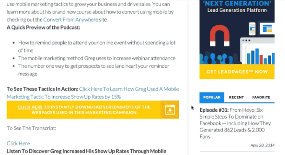Screen dimensions: 285x155
Task: Open the Convert From Anywhere site link
Action: 71,20
